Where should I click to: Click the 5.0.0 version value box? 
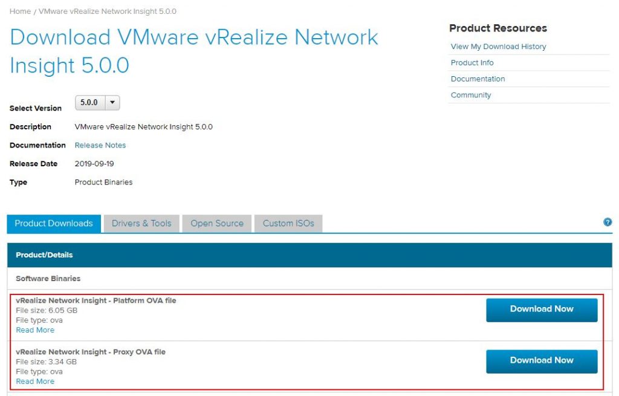(x=89, y=103)
